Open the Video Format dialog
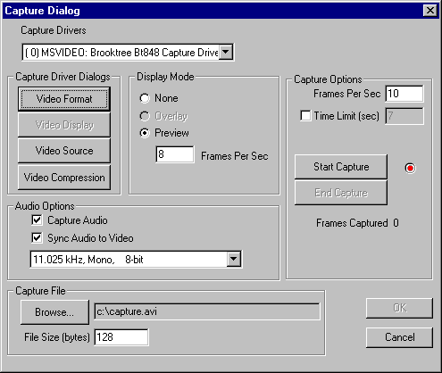442x373 pixels. (64, 99)
